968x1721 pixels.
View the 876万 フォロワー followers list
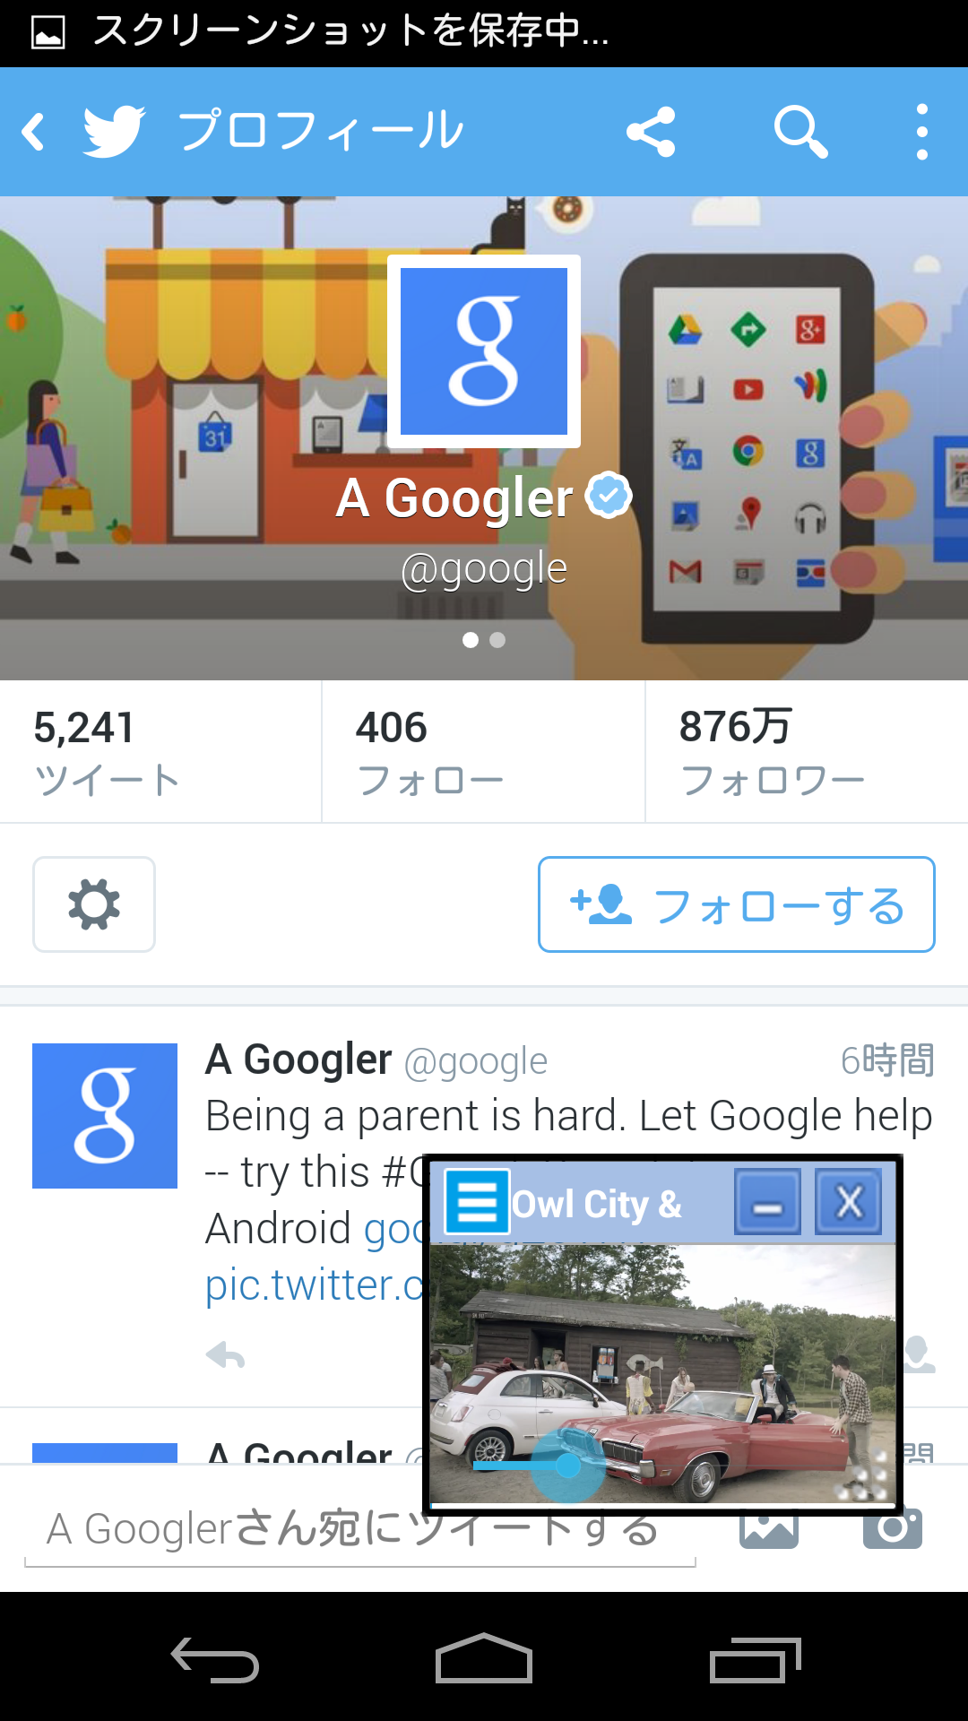click(x=807, y=751)
